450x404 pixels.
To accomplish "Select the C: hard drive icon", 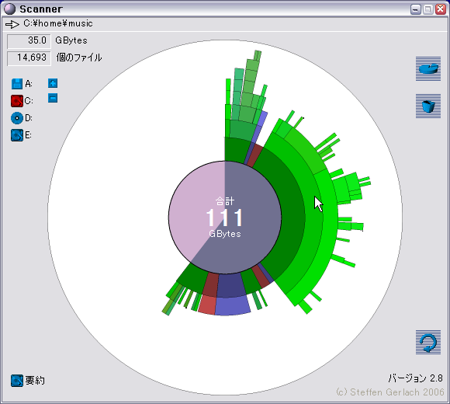I will tap(17, 101).
